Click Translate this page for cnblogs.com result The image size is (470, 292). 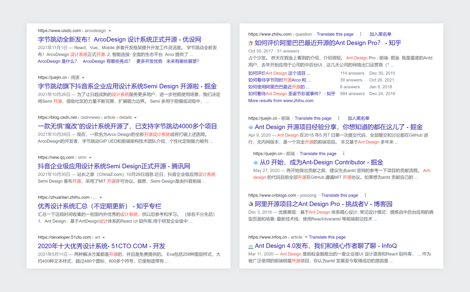[339, 195]
